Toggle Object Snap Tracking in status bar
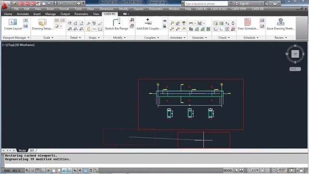 coord(64,171)
